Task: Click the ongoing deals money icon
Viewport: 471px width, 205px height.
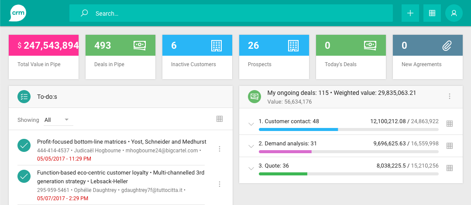Action: 254,97
